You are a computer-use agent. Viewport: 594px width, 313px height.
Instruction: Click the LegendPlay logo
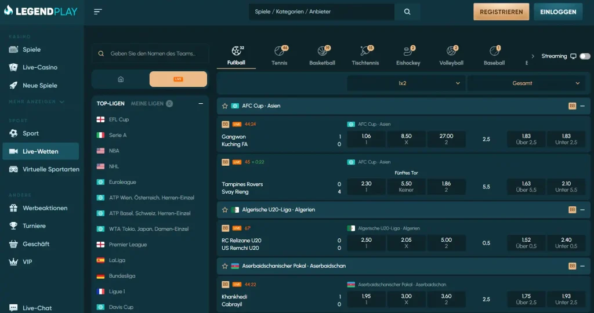(x=41, y=11)
